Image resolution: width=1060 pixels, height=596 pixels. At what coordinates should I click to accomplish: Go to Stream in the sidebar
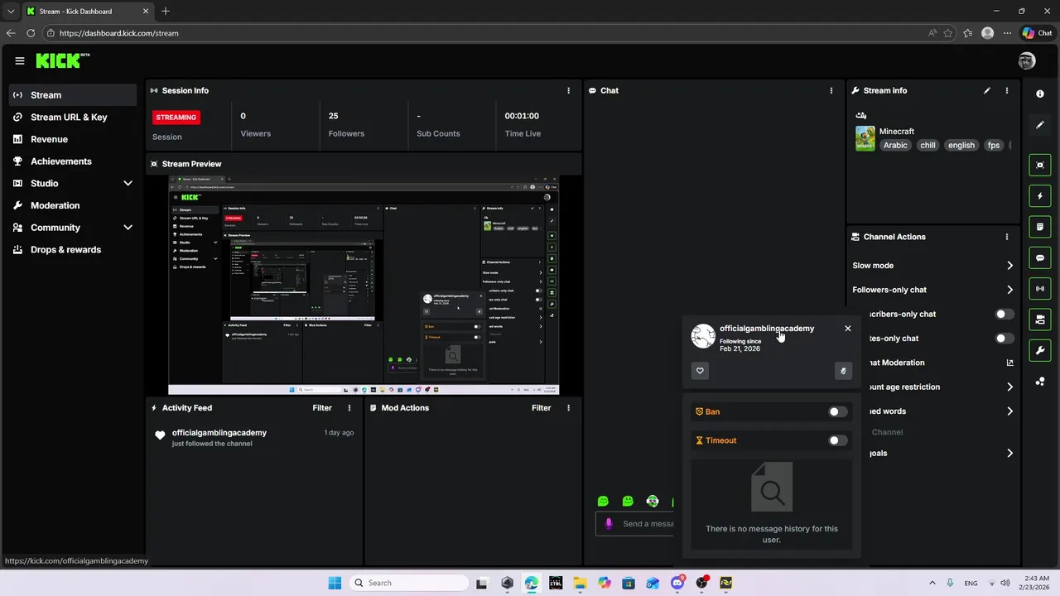click(73, 95)
